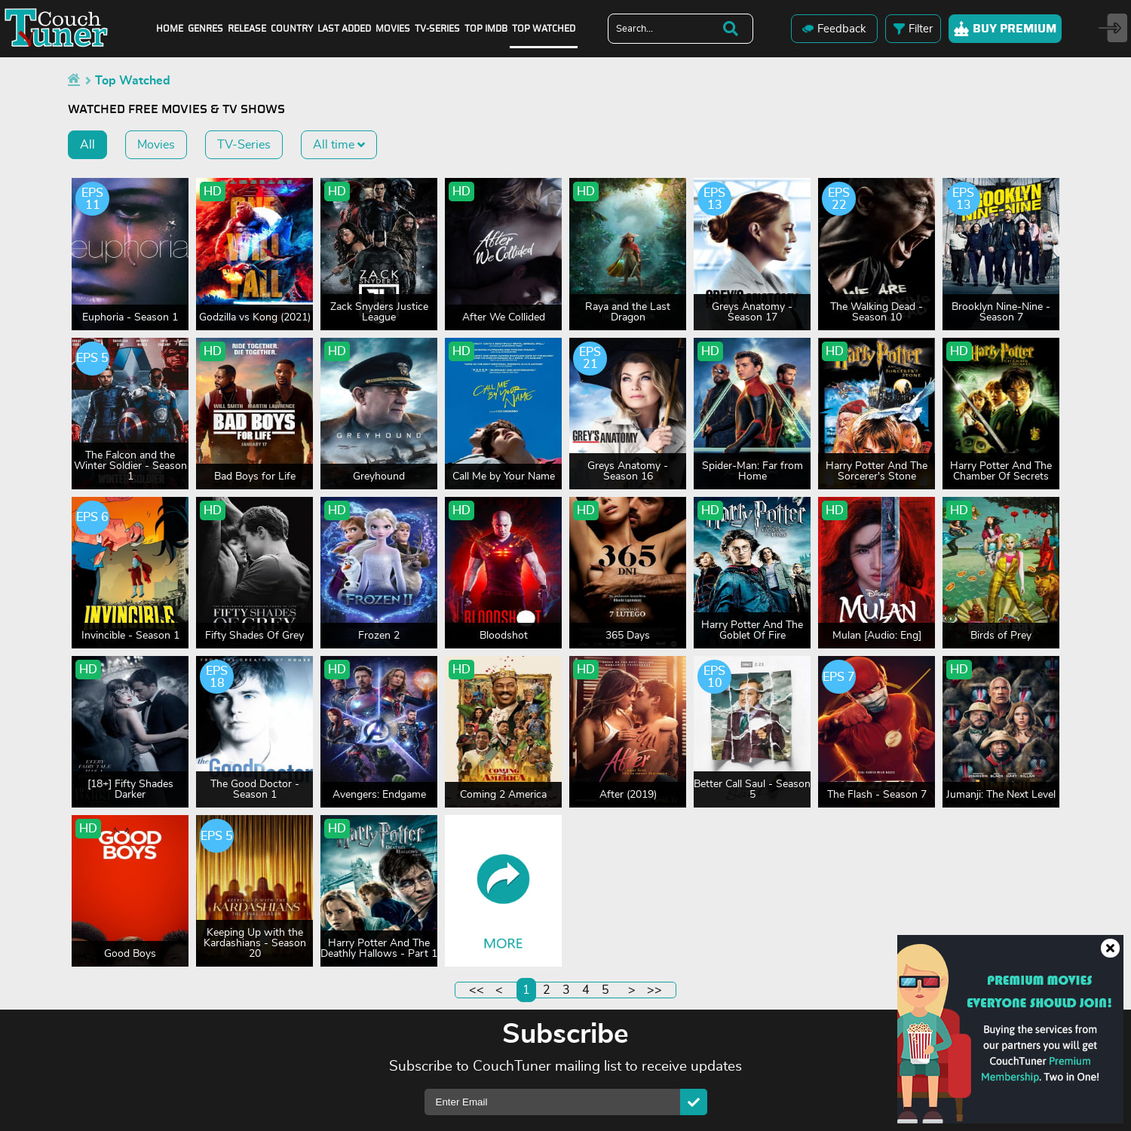Click the CouchTuner logo
Image resolution: width=1131 pixels, height=1131 pixels.
56,29
